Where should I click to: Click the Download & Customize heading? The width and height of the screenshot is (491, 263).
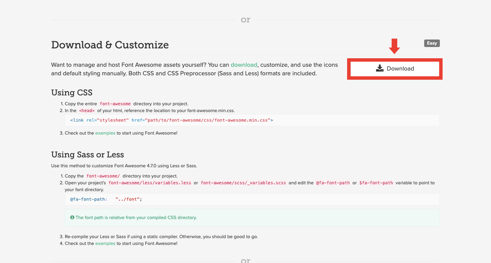tap(110, 45)
